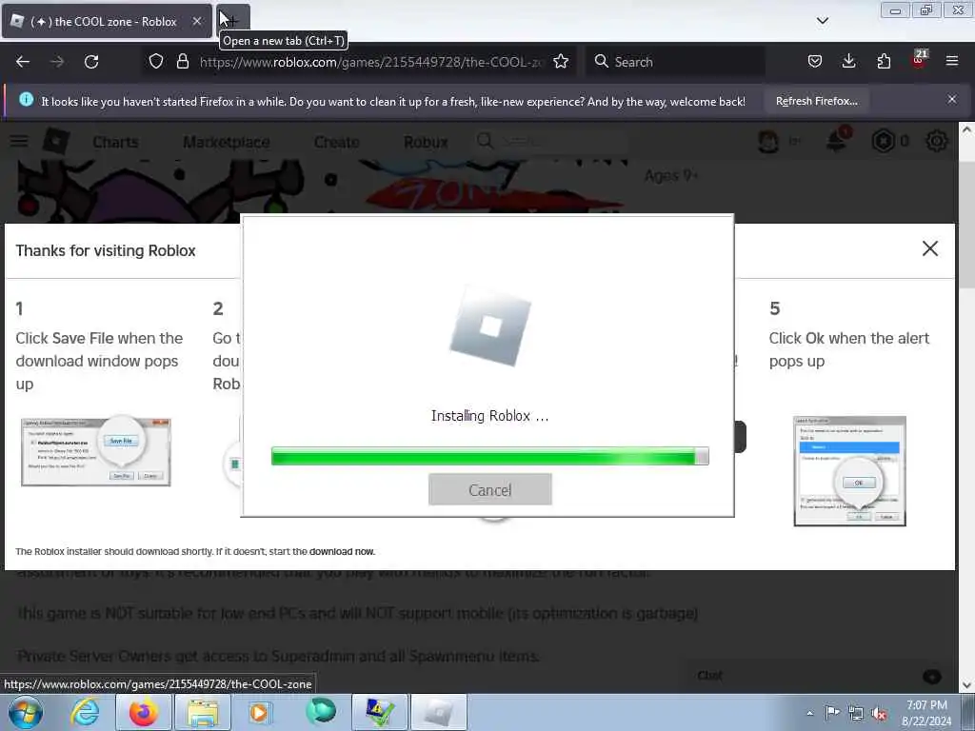Open the Roblox hamburger navigation menu

[19, 141]
